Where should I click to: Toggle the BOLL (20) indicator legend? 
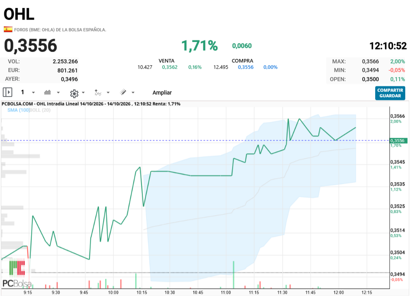(40, 110)
